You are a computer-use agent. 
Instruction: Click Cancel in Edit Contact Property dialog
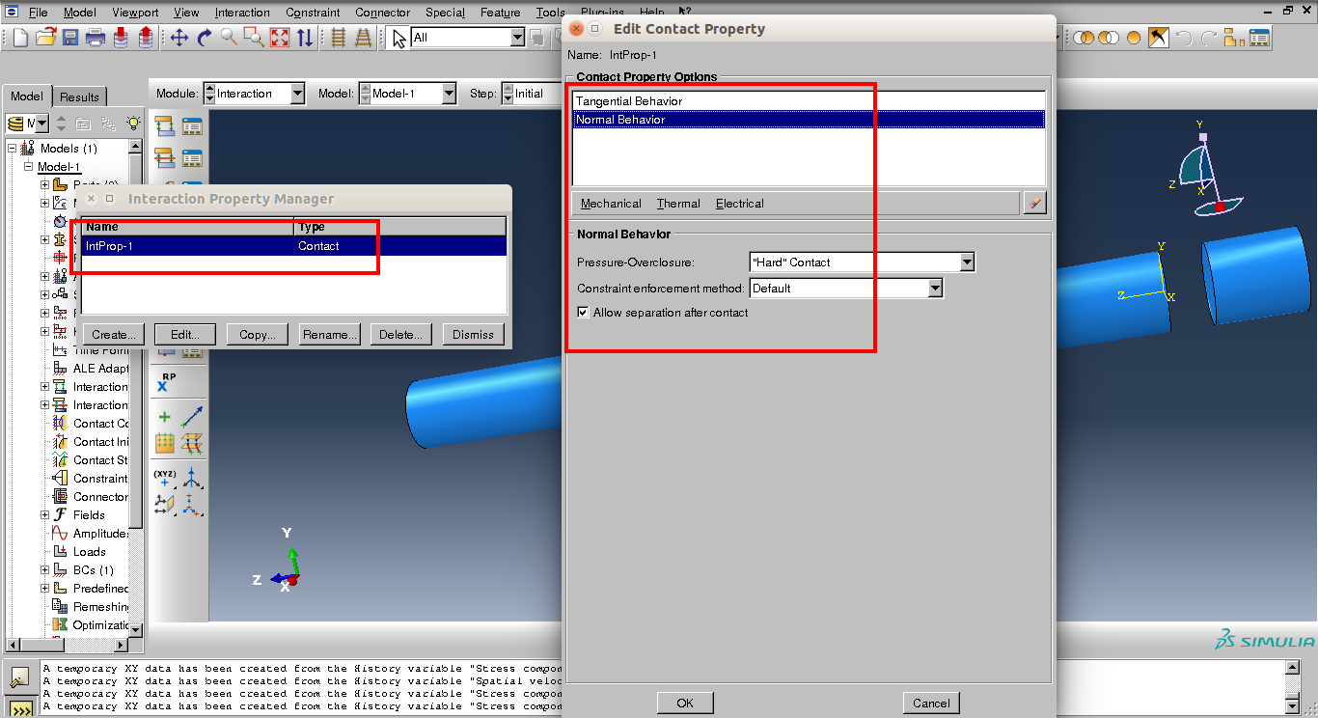(931, 703)
